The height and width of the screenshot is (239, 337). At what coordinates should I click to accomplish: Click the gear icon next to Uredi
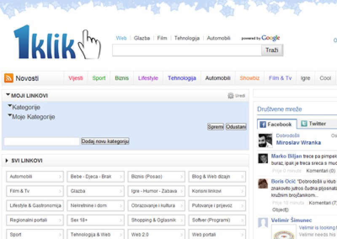point(230,96)
